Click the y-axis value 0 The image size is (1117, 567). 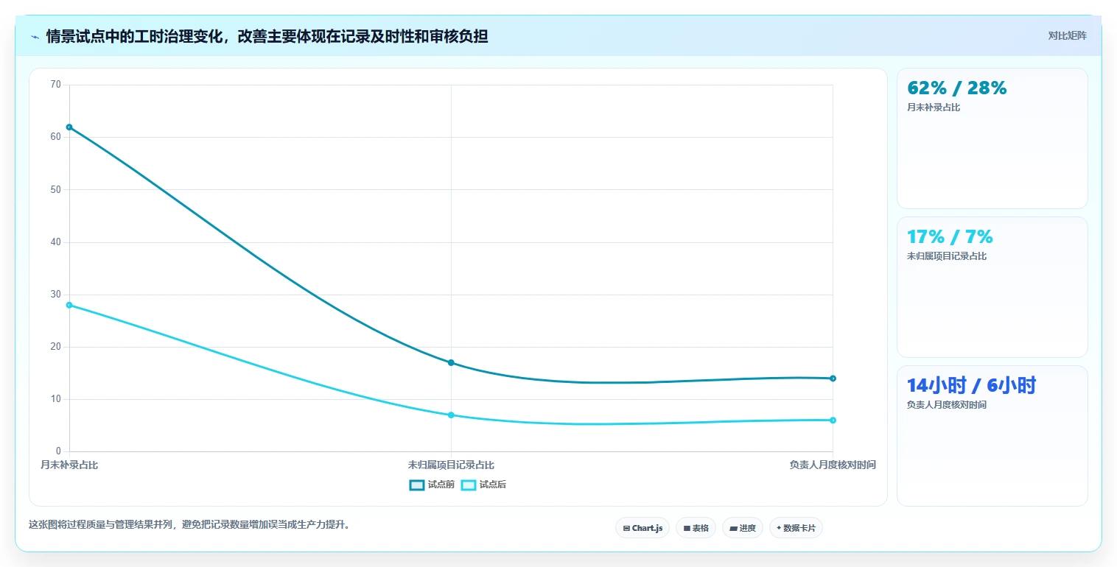pyautogui.click(x=59, y=451)
